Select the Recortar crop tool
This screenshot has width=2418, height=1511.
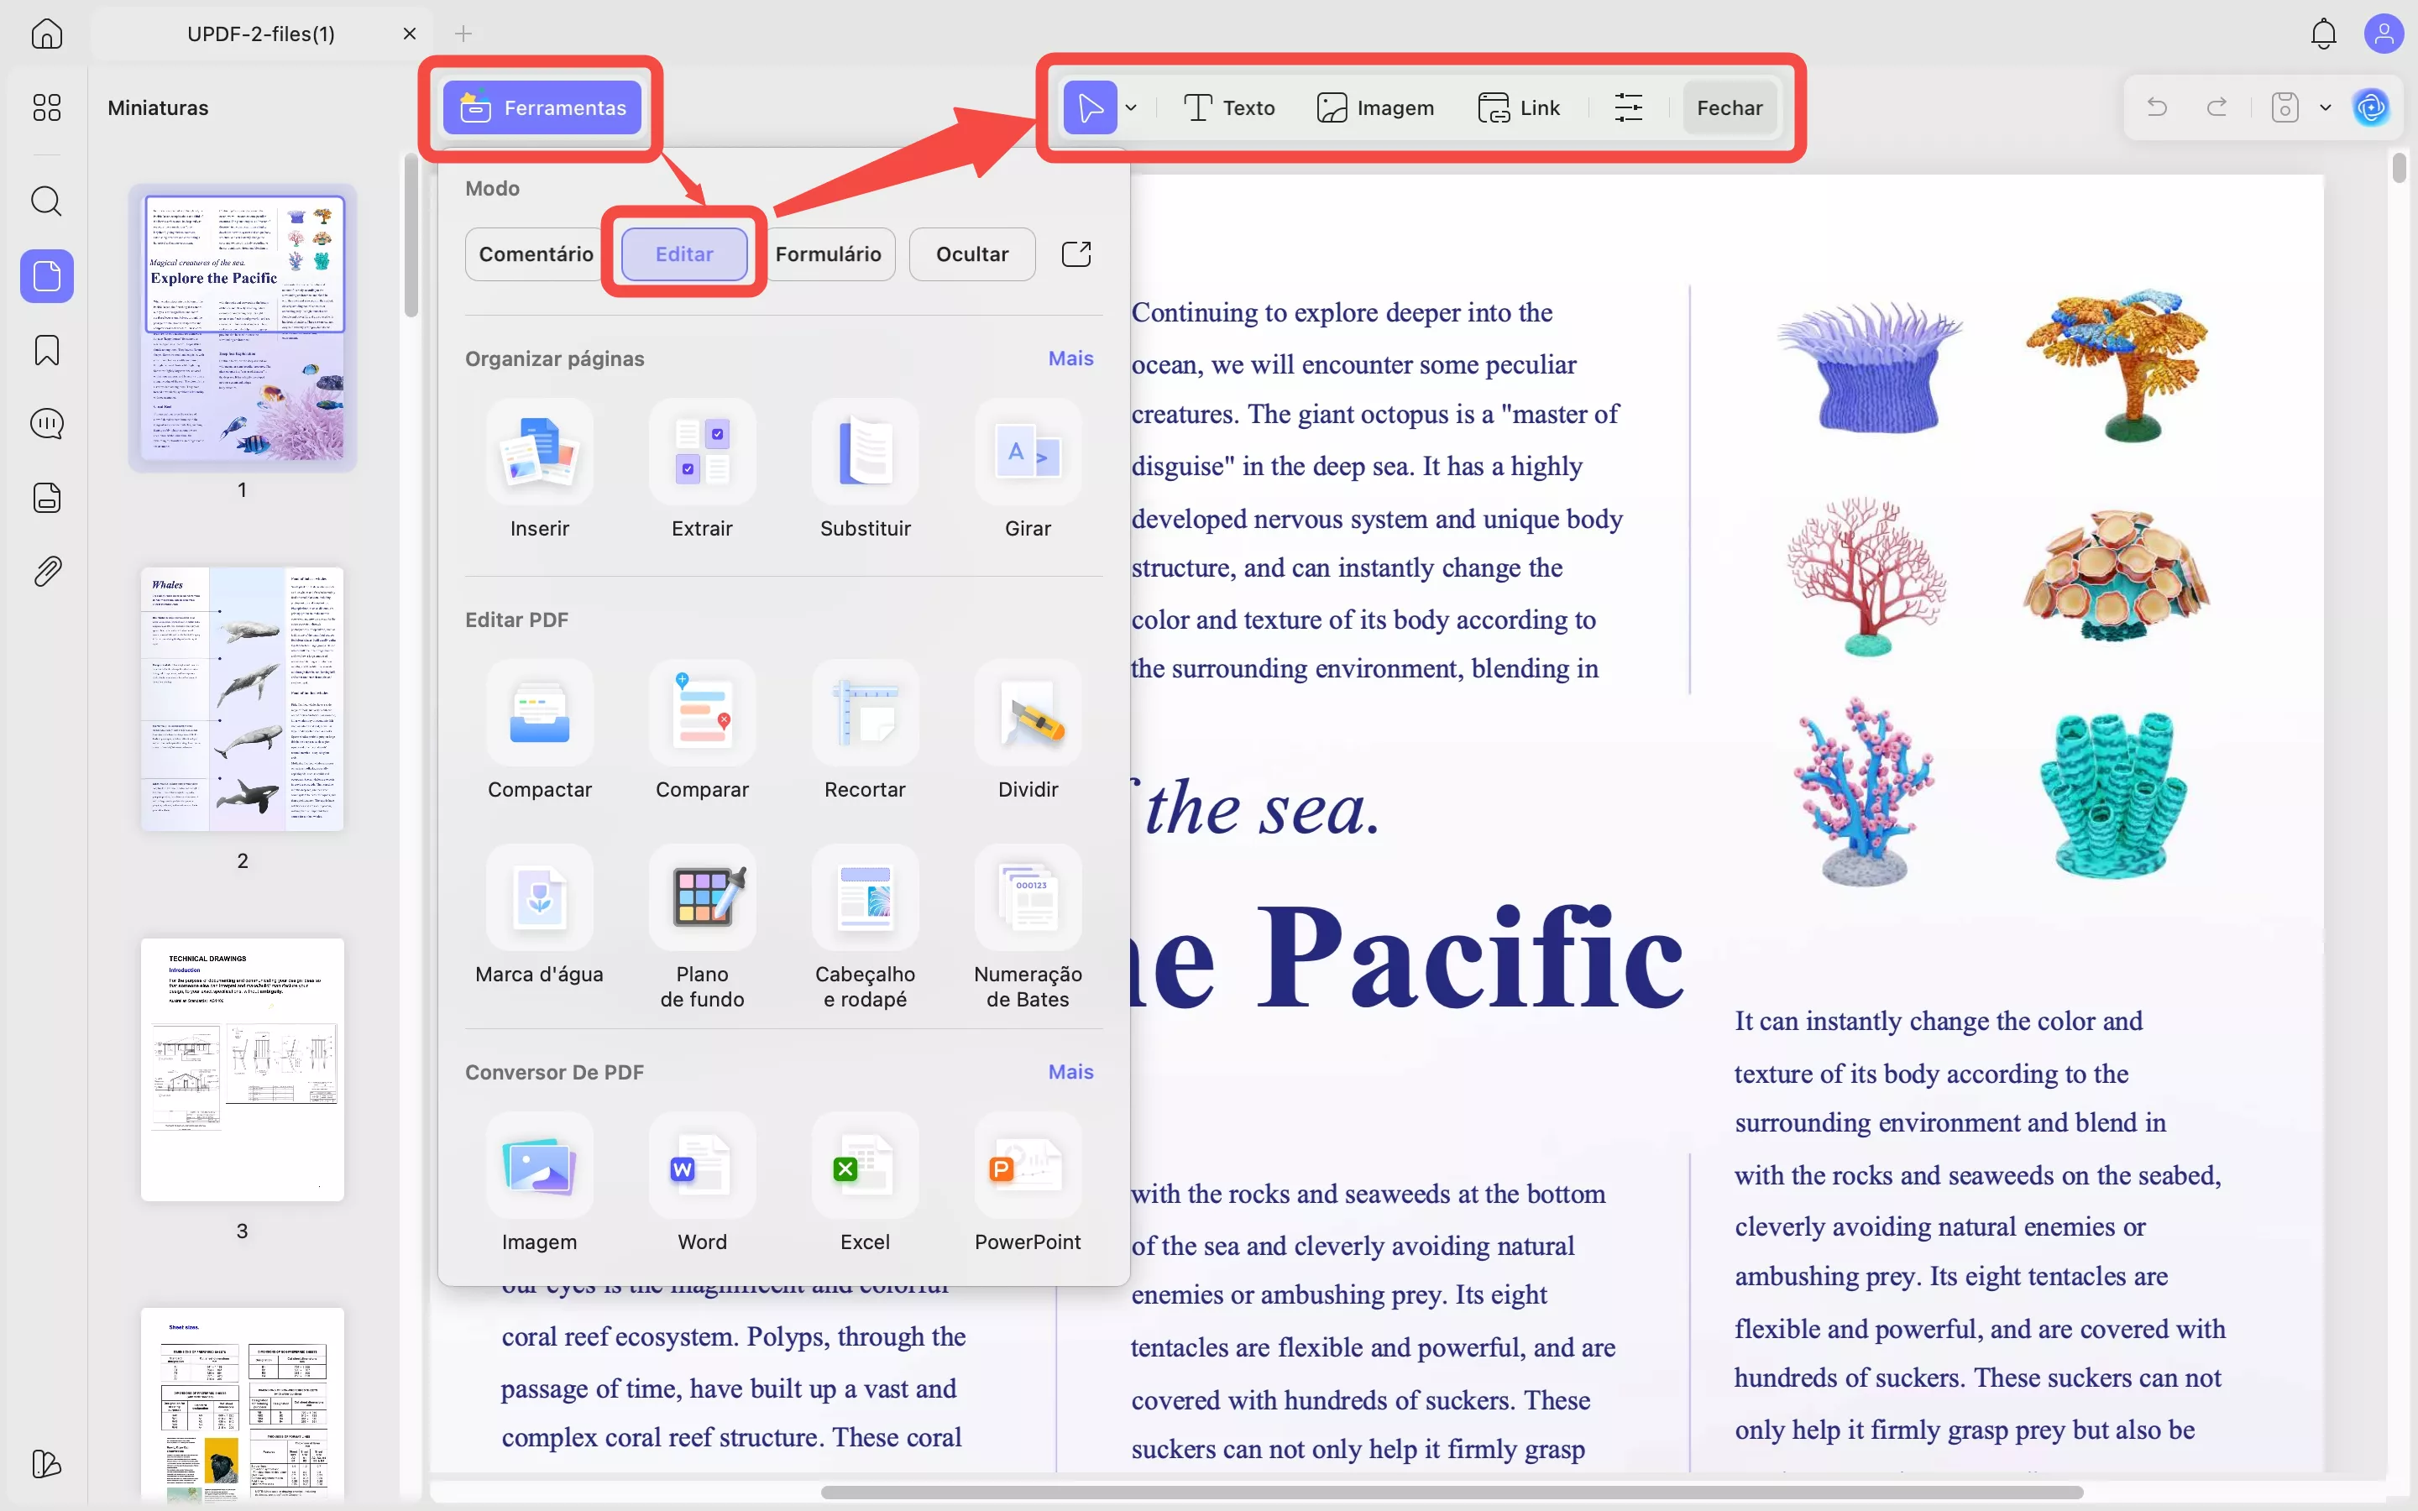pos(864,714)
